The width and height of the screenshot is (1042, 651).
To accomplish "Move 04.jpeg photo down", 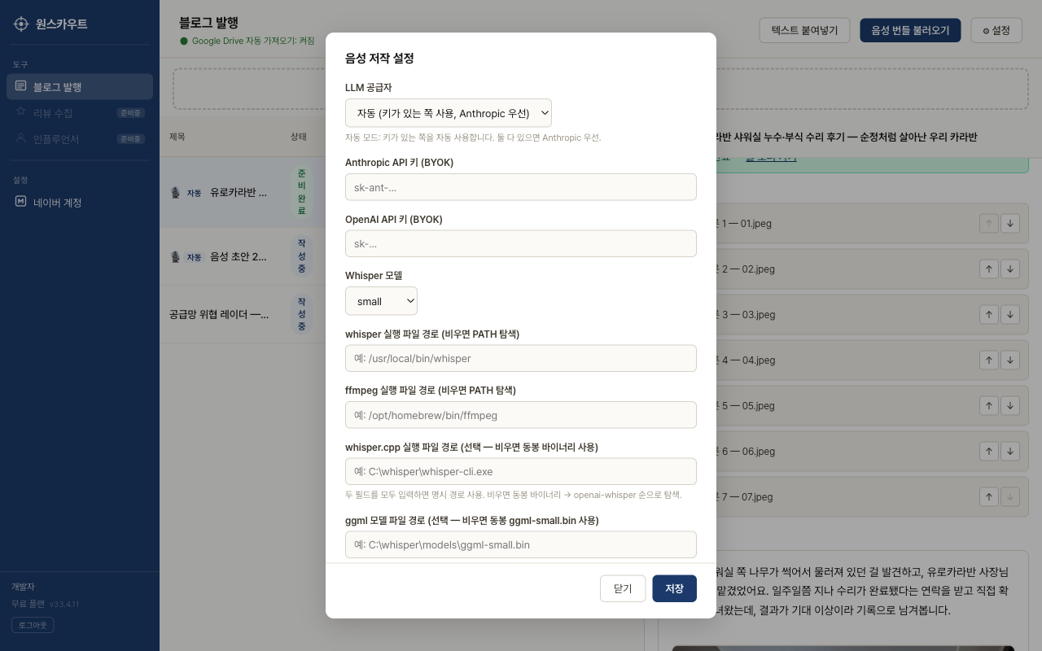I will coord(1010,360).
